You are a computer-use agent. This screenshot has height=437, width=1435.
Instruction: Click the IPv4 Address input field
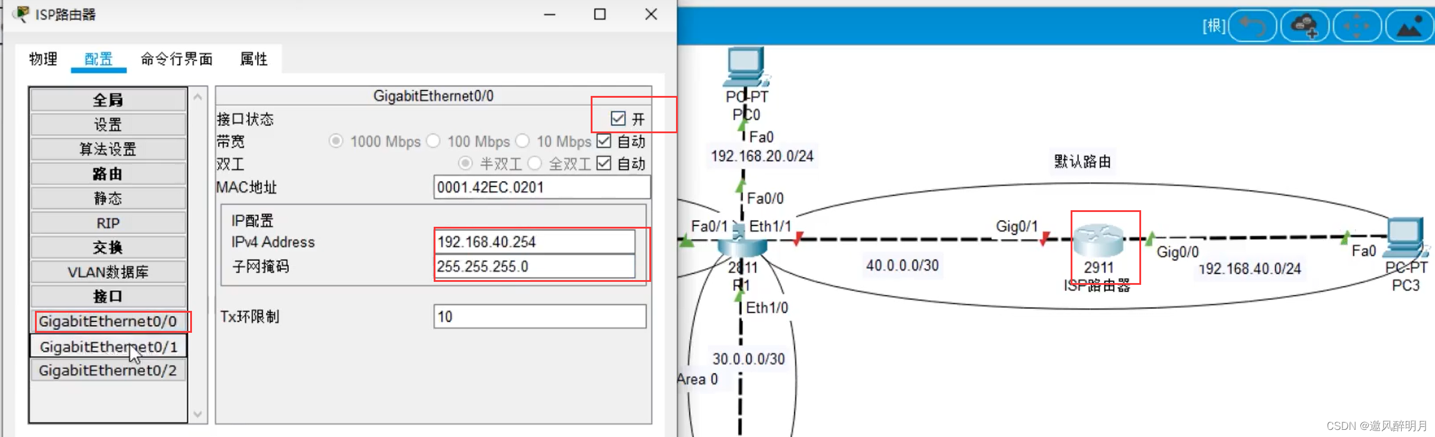coord(534,242)
